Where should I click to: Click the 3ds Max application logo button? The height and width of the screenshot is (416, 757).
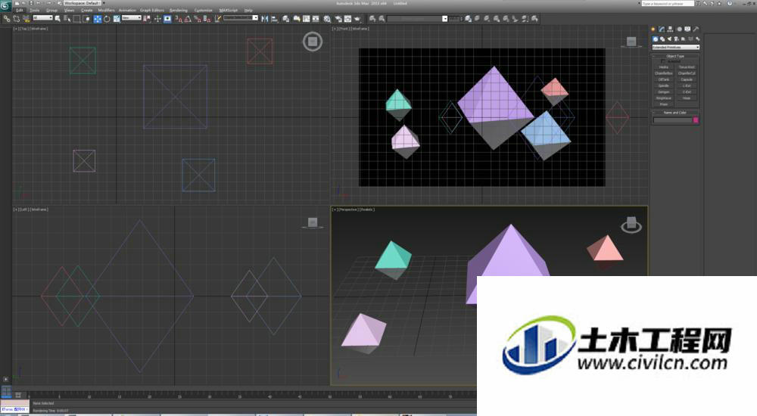point(6,6)
